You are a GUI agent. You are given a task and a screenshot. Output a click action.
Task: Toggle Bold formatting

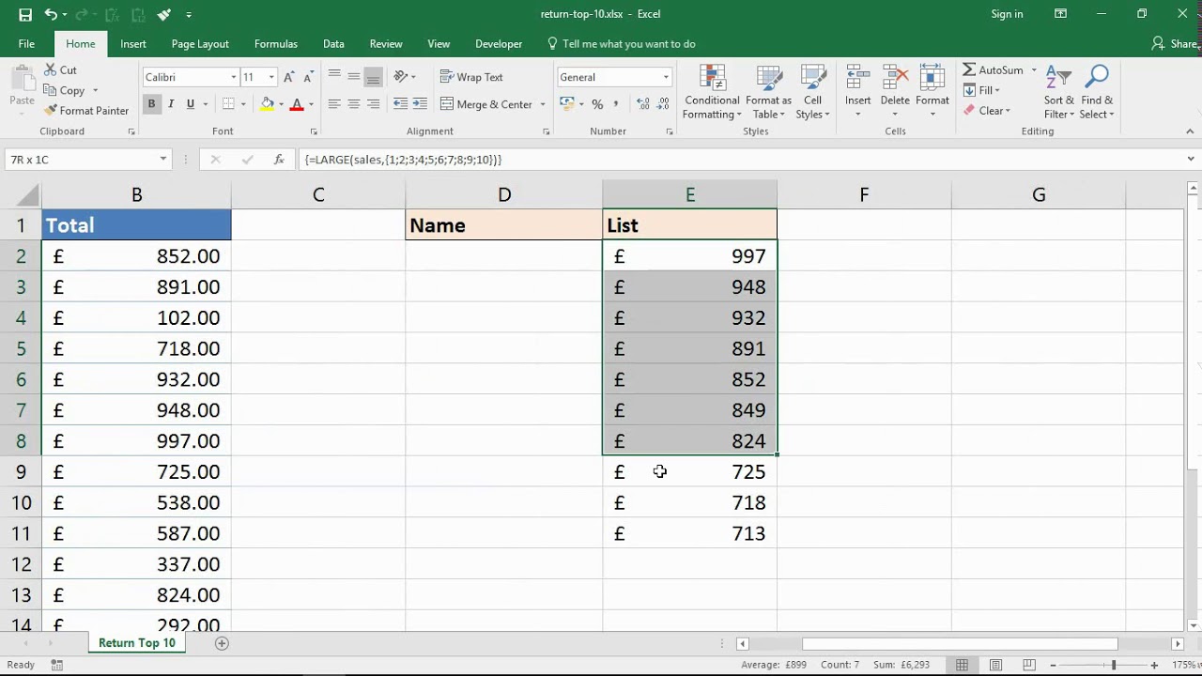point(151,104)
